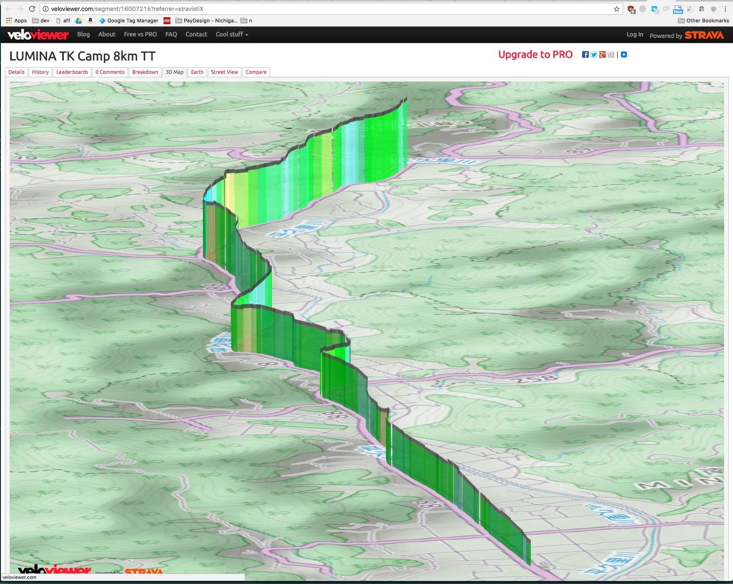Switch to the Leaderboards tab
Viewport: 733px width, 584px height.
[x=72, y=72]
